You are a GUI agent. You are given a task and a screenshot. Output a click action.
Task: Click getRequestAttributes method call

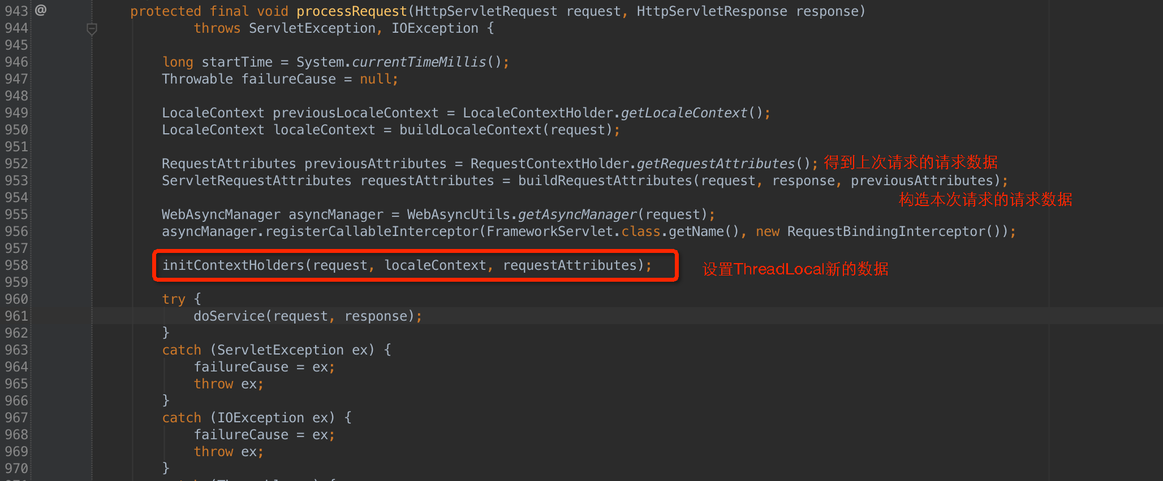(x=716, y=164)
